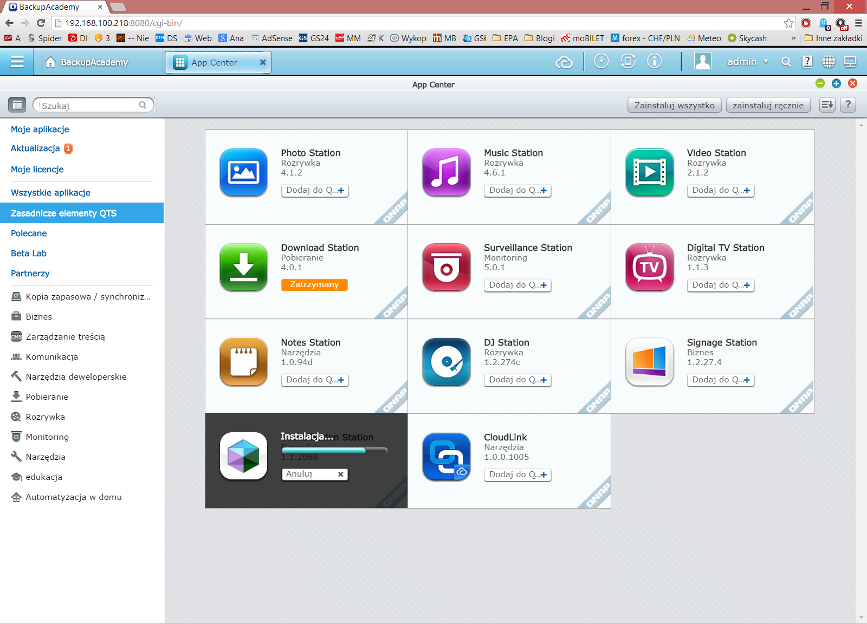Select the edukacja category
Screen dimensions: 867x624
point(37,477)
